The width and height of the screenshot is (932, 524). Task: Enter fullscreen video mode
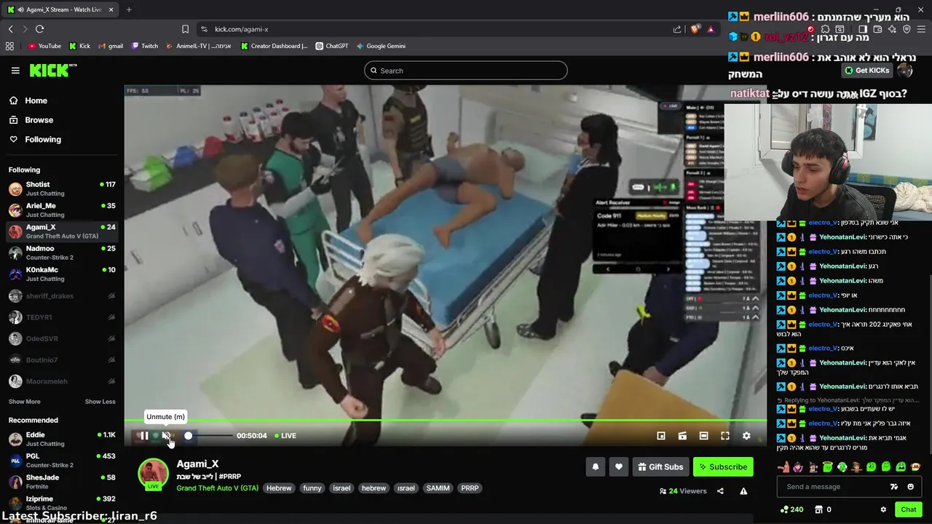click(725, 436)
